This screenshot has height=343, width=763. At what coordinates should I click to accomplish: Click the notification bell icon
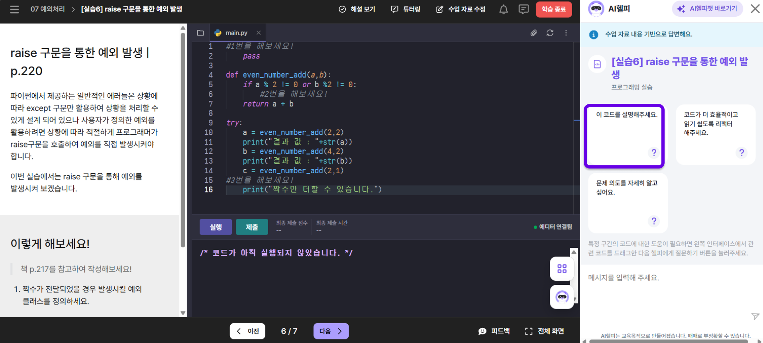504,9
